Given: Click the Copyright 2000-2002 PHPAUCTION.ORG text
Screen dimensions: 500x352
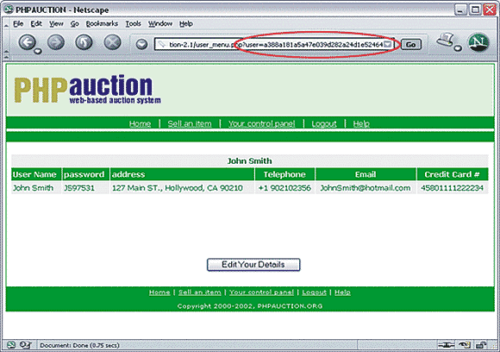Looking at the screenshot, I should pyautogui.click(x=250, y=306).
